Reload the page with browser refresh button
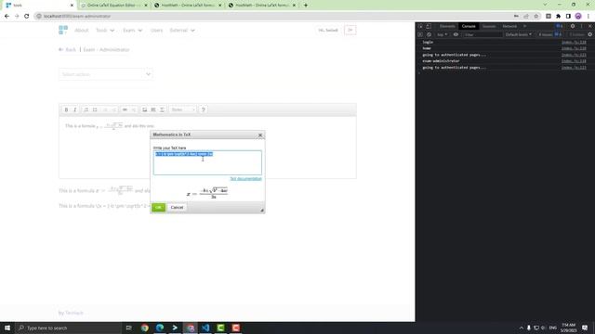595x334 pixels. [27, 17]
